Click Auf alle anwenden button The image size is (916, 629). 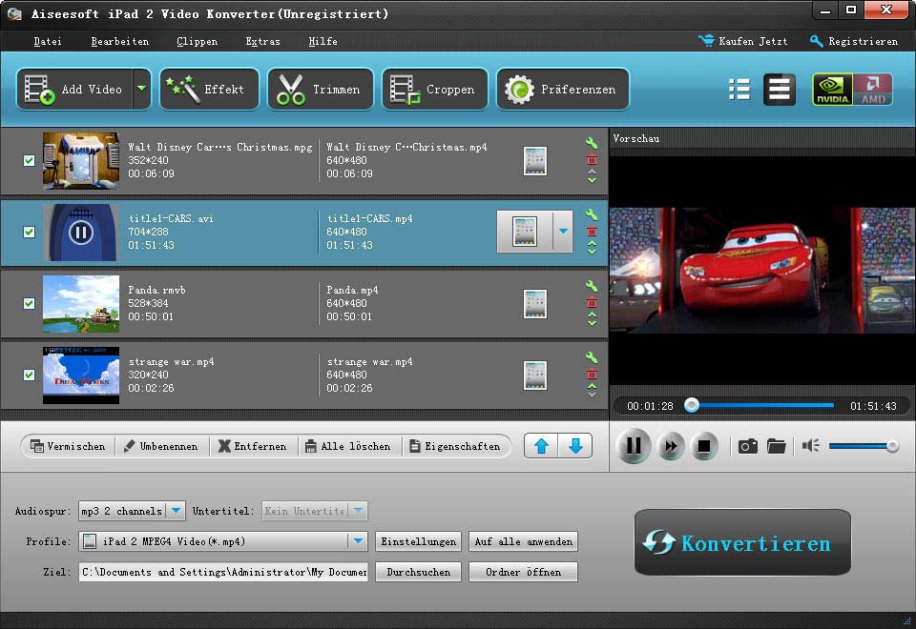pyautogui.click(x=524, y=541)
